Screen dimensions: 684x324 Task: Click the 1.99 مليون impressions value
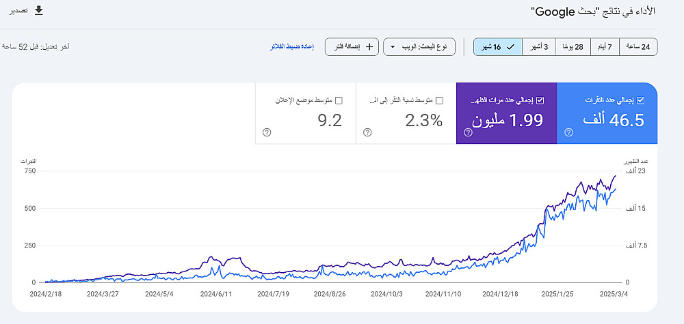tap(507, 121)
